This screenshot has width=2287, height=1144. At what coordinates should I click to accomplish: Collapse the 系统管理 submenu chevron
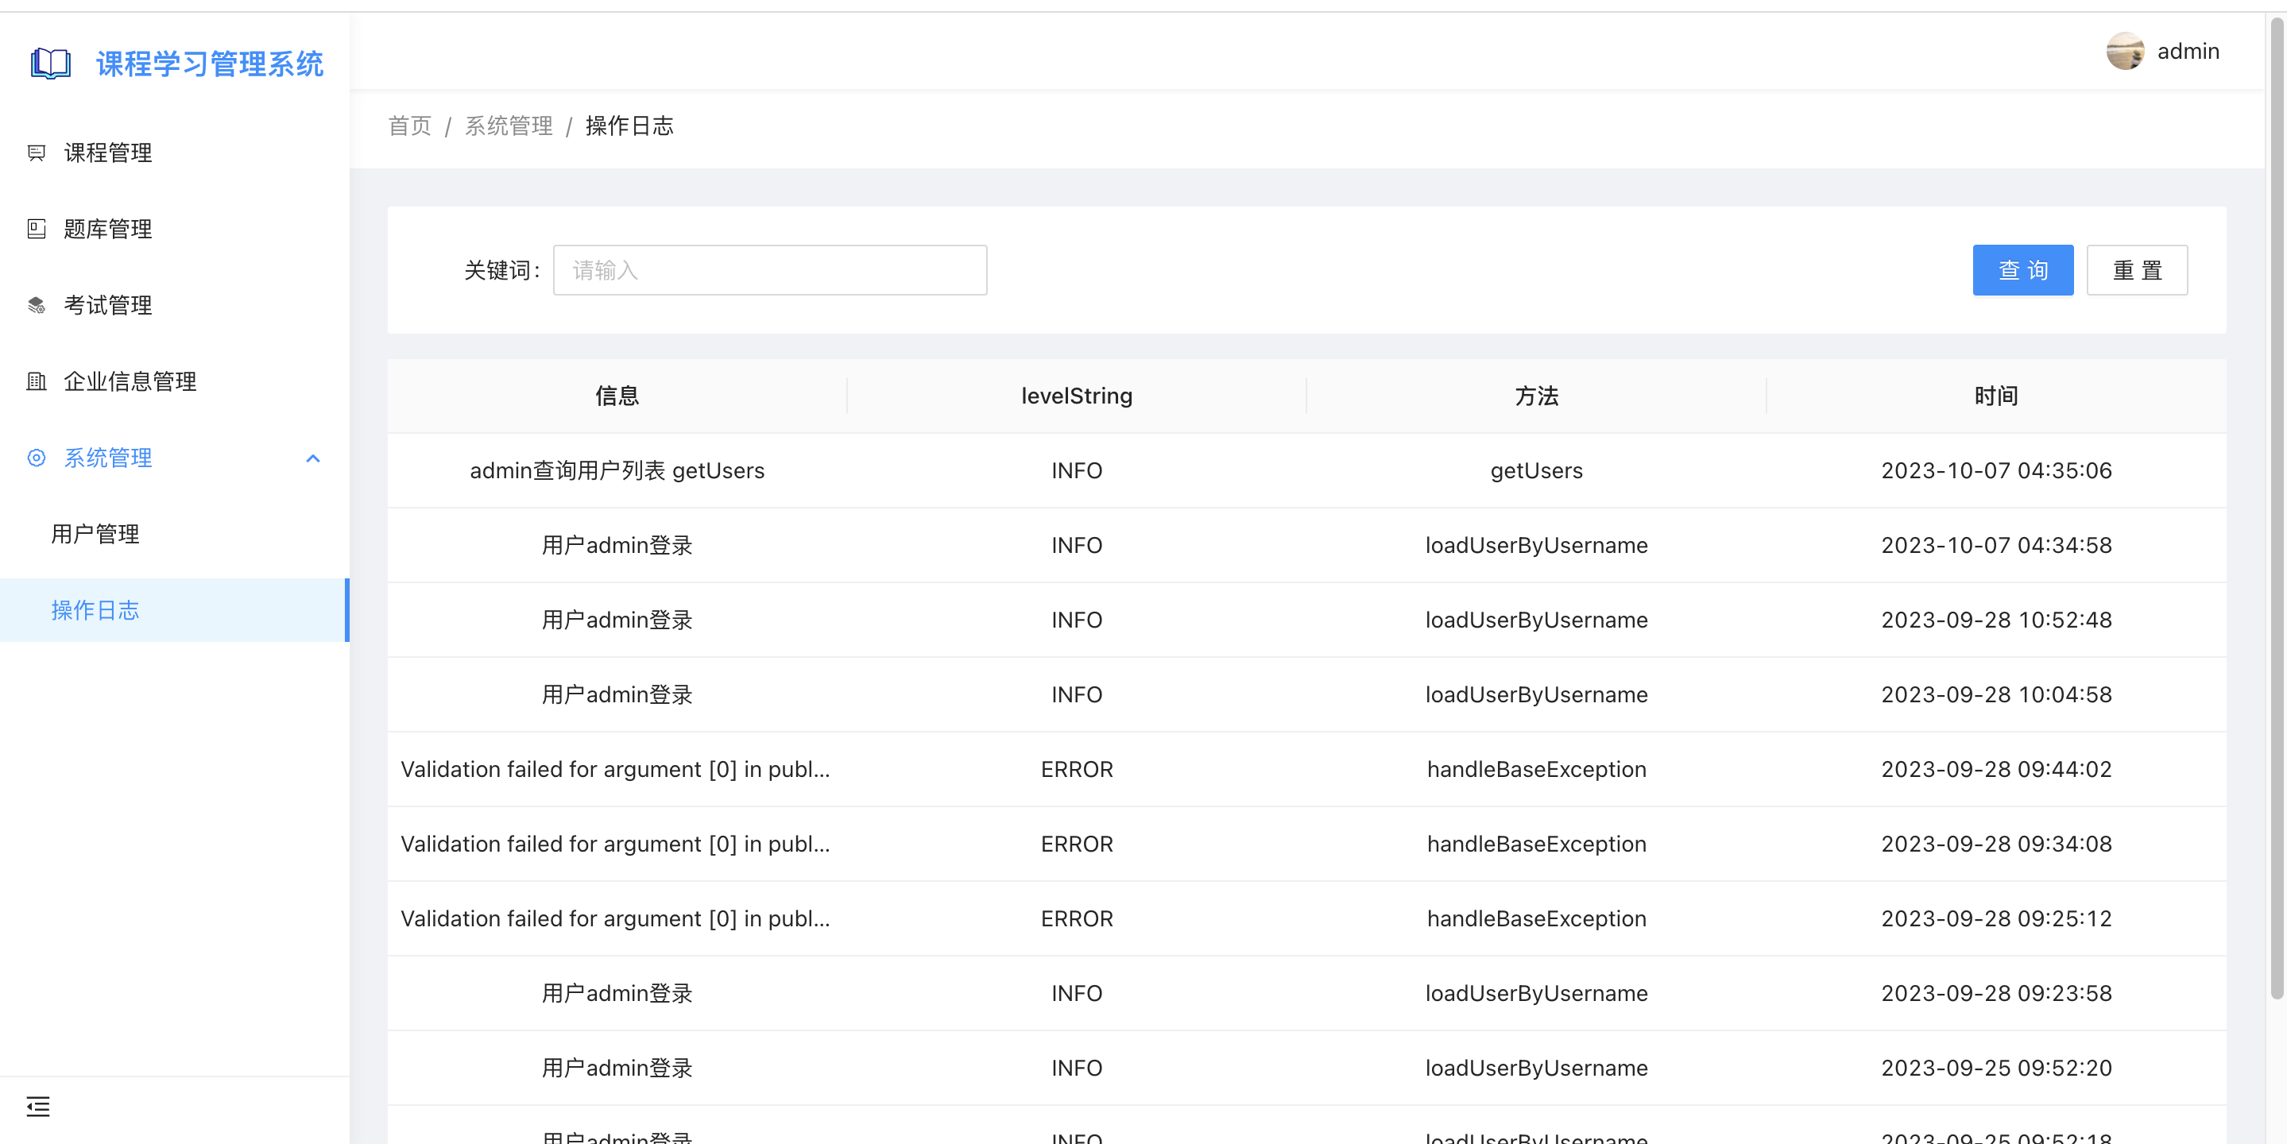pyautogui.click(x=312, y=458)
